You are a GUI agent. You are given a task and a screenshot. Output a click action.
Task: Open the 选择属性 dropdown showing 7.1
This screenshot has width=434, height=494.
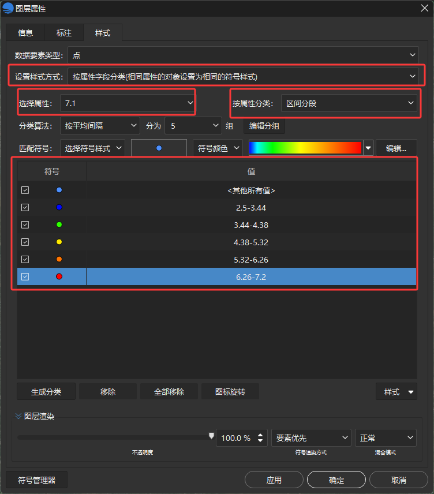(128, 103)
